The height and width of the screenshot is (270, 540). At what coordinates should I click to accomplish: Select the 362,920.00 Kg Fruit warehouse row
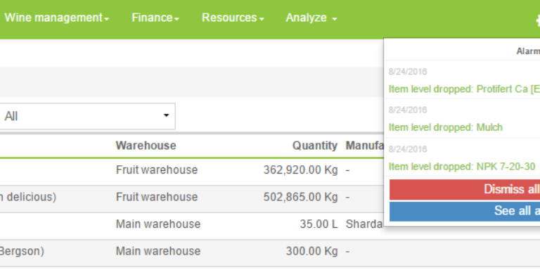(191, 171)
